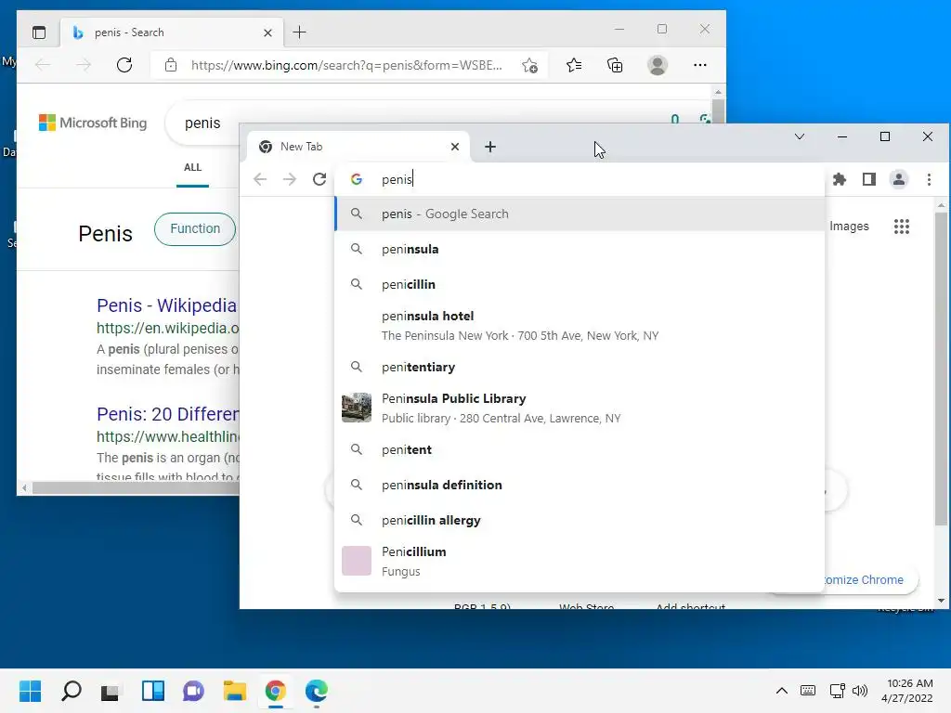Close the Bing search tab in Edge

267,32
